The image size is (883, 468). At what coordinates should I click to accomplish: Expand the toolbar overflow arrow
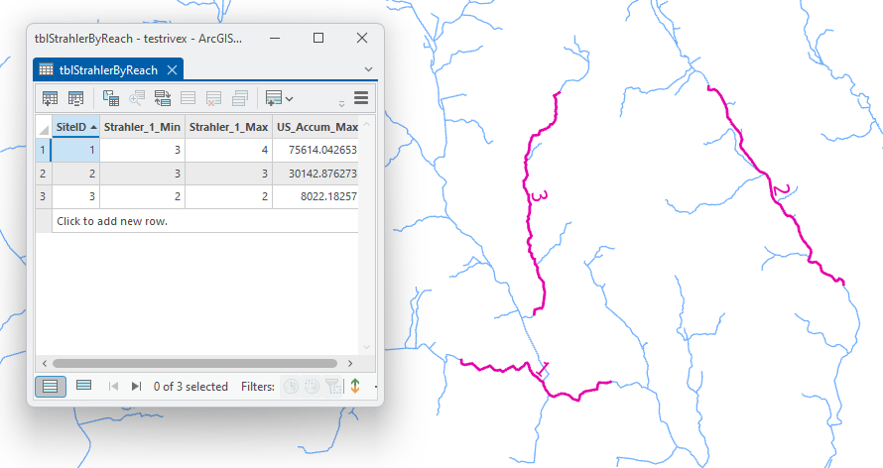click(342, 102)
